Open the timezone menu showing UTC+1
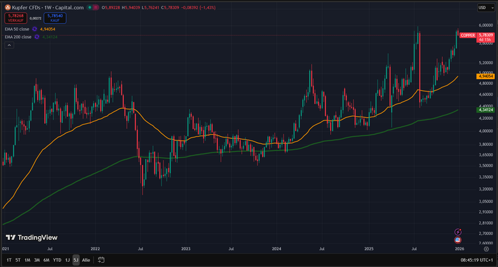498x267 pixels. point(470,259)
